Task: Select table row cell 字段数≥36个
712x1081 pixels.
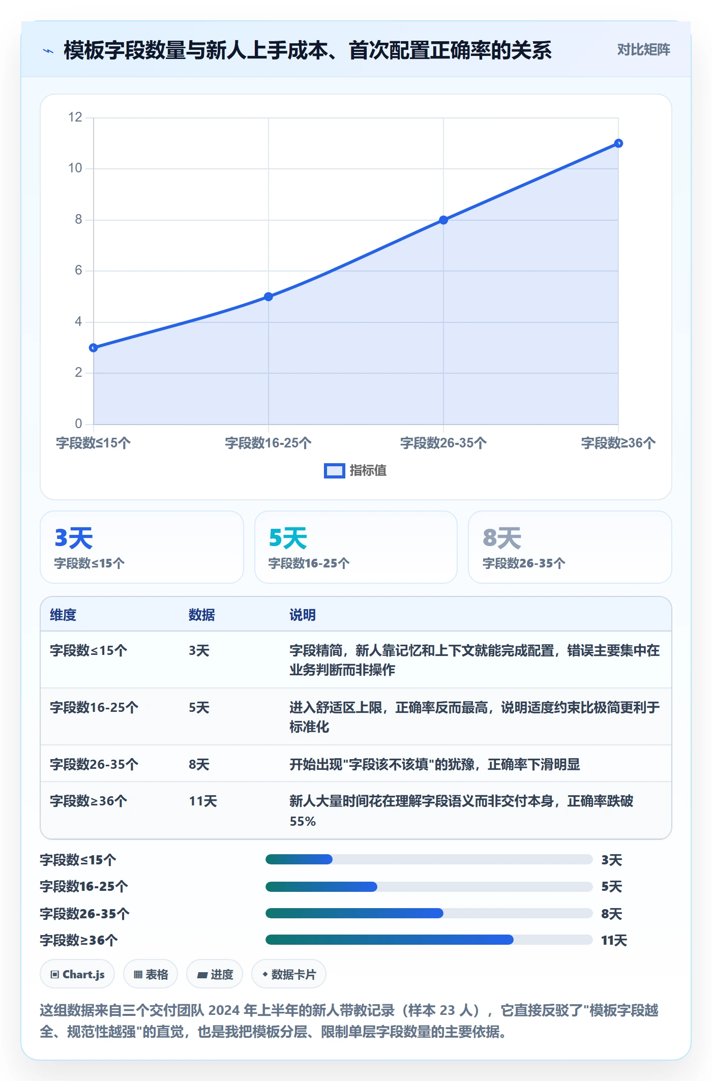Action: coord(88,801)
